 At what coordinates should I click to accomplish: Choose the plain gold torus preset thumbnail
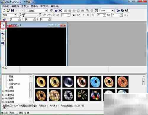coord(41,81)
